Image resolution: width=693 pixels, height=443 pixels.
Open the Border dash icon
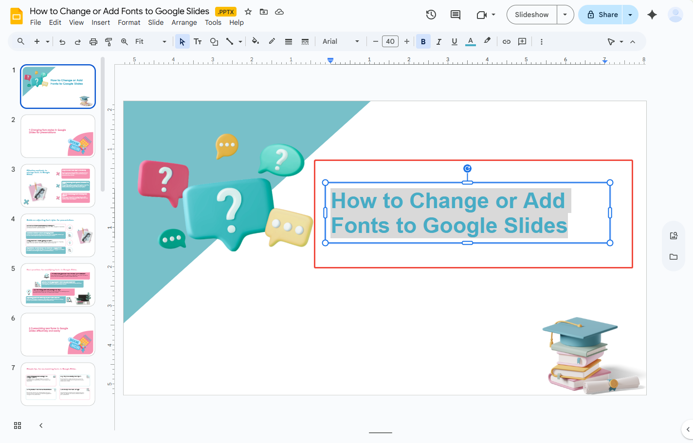pyautogui.click(x=305, y=41)
